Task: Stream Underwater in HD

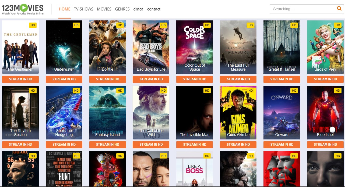Action: pyautogui.click(x=64, y=79)
